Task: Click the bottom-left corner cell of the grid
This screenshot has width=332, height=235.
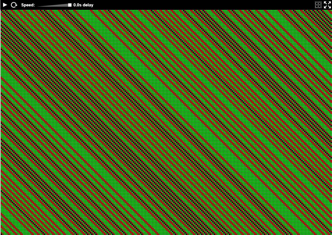Action: (2, 233)
